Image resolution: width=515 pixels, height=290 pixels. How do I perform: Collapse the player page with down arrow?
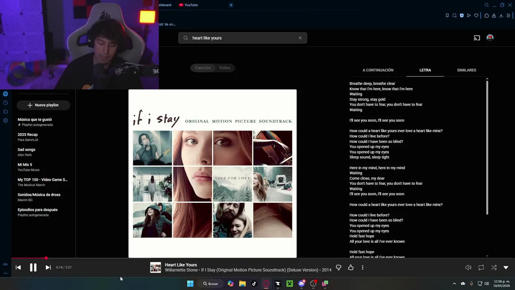point(506,267)
